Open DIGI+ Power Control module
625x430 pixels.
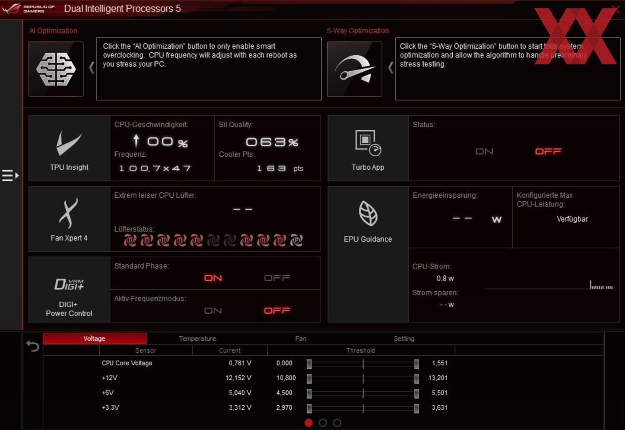[69, 290]
